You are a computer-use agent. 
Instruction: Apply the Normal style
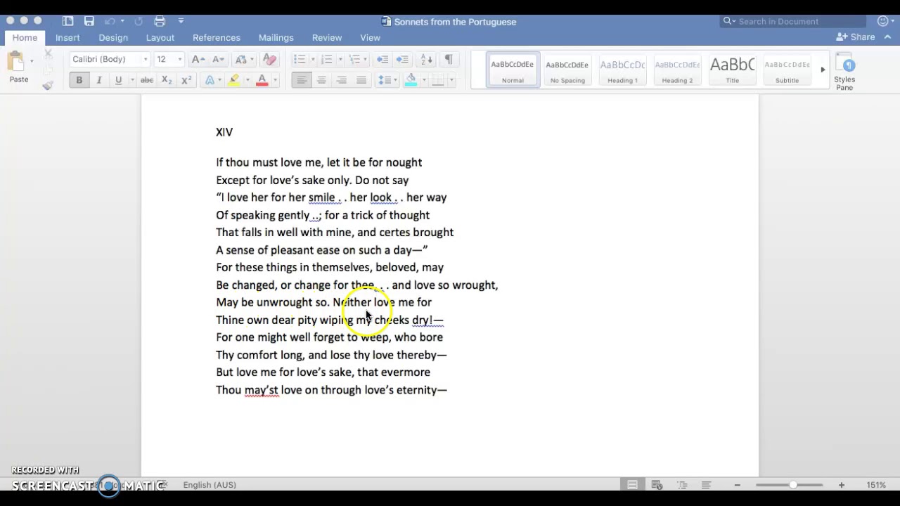(x=513, y=70)
